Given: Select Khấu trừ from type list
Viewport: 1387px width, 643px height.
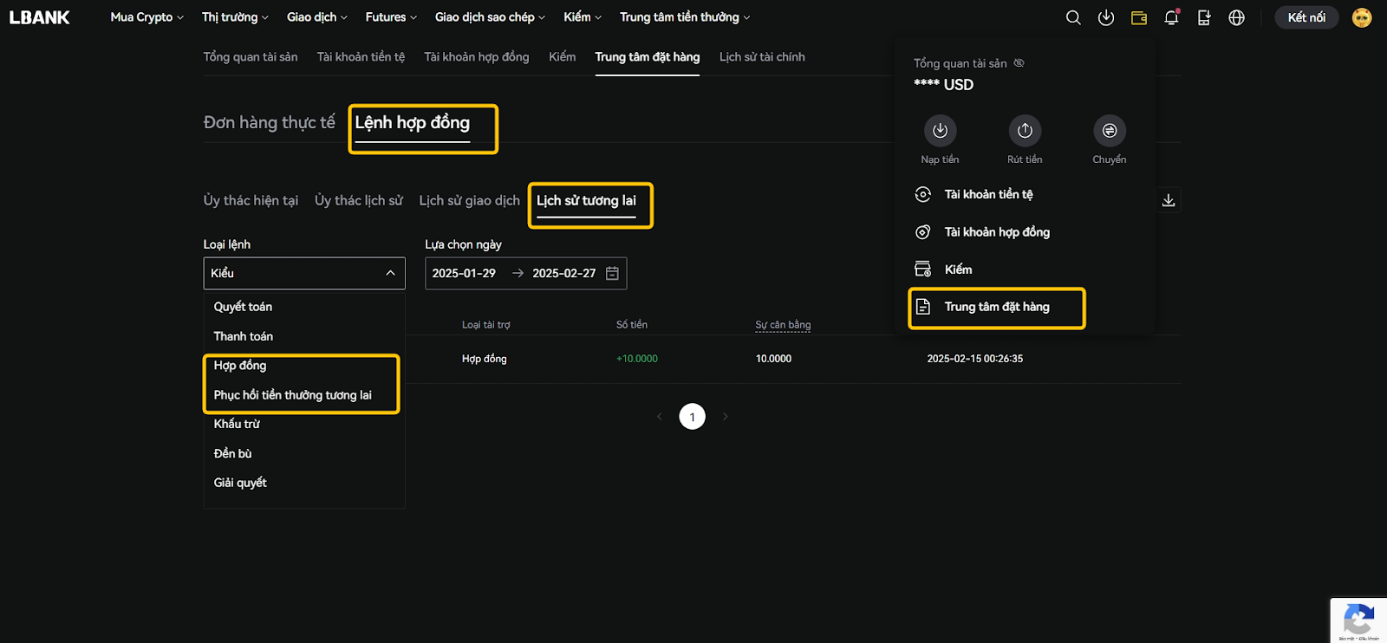Looking at the screenshot, I should (237, 424).
